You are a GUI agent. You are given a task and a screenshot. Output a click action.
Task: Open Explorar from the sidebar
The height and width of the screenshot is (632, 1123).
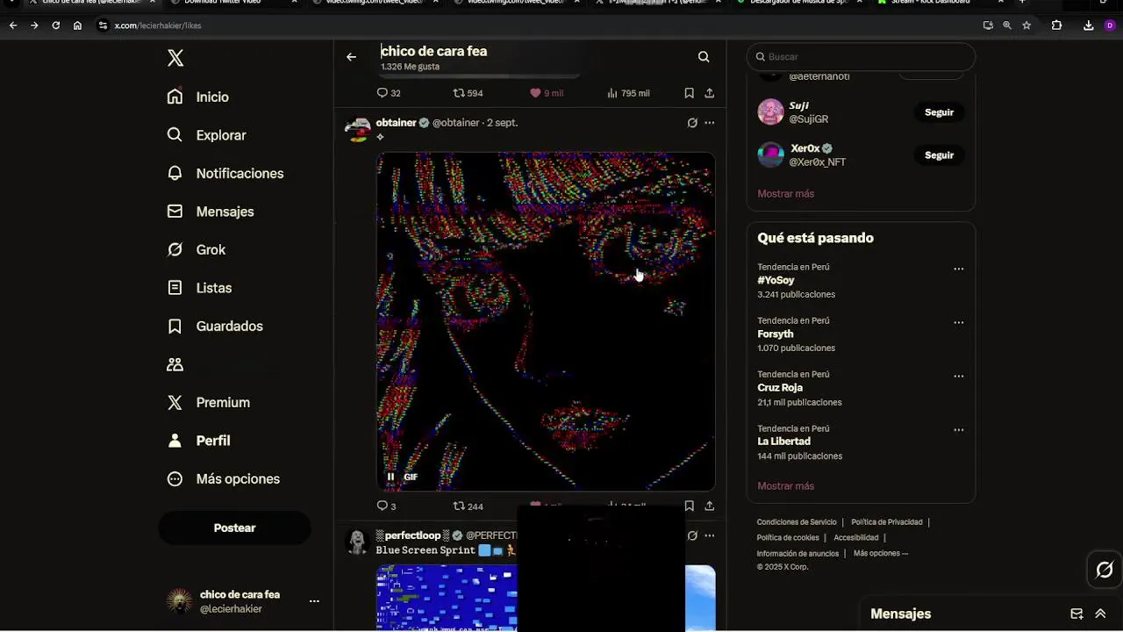207,135
